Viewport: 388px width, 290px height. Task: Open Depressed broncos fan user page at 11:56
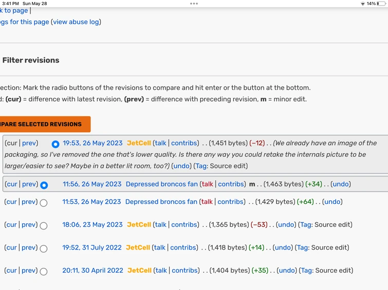[162, 184]
